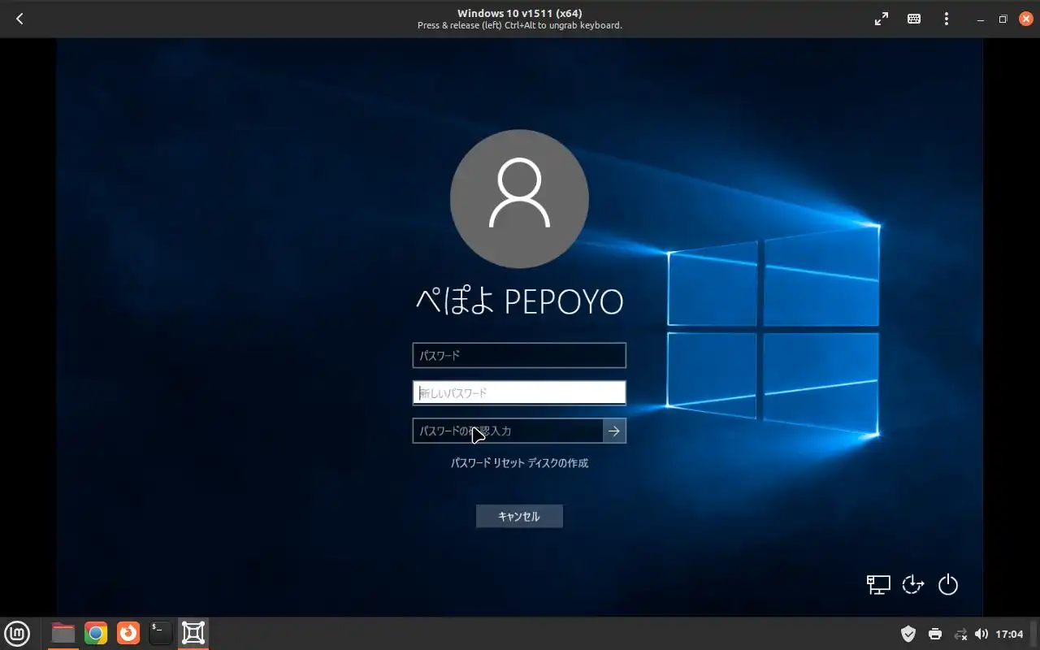Screen dimensions: 1040x650
Task: Open the 17:04 clock calendar
Action: tap(1009, 634)
